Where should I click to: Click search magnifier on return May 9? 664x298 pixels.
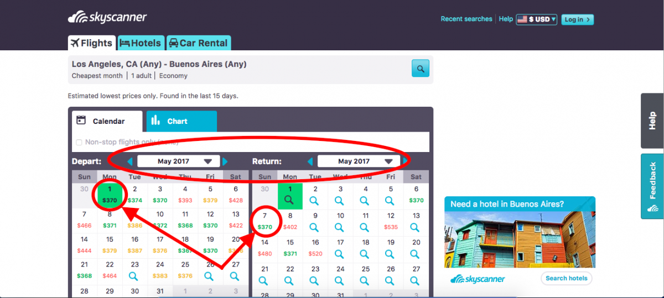[315, 227]
